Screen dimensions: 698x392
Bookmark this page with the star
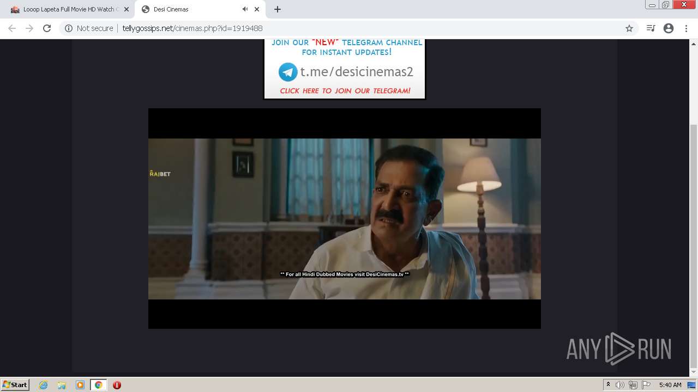pos(629,28)
